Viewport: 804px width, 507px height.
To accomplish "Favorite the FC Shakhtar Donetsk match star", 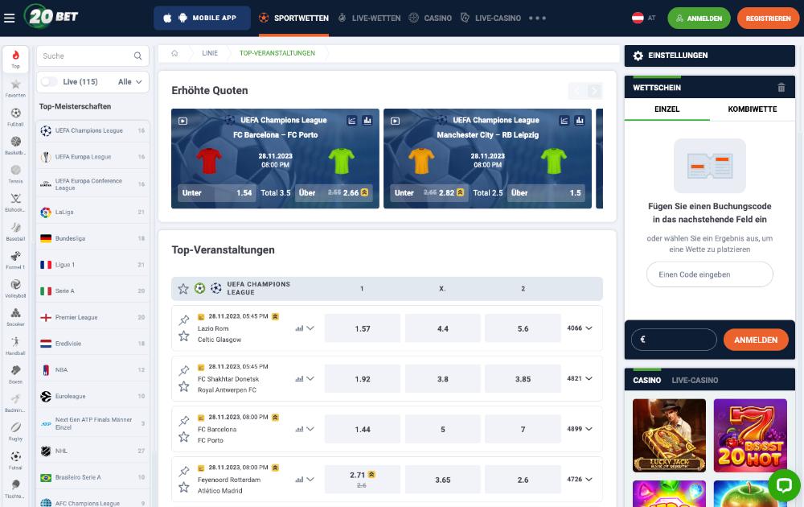I will pyautogui.click(x=184, y=386).
